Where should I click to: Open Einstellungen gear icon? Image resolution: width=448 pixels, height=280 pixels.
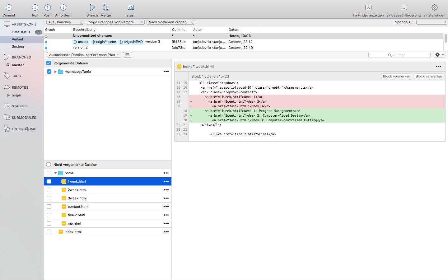[x=435, y=7]
